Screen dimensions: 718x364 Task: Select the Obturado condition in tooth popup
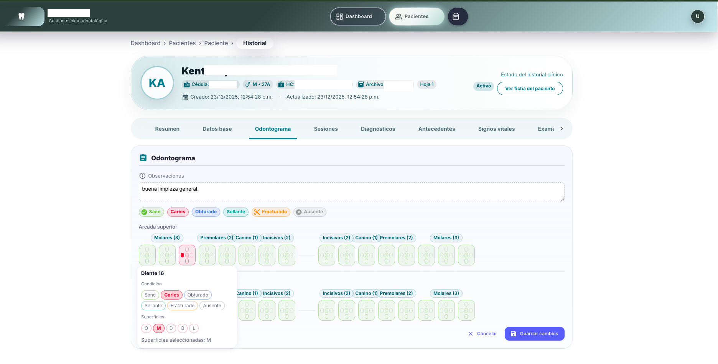click(x=198, y=295)
